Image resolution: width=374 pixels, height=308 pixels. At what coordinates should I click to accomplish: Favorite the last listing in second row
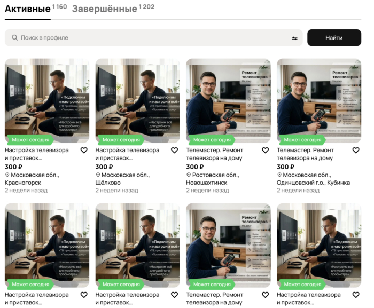[356, 295]
